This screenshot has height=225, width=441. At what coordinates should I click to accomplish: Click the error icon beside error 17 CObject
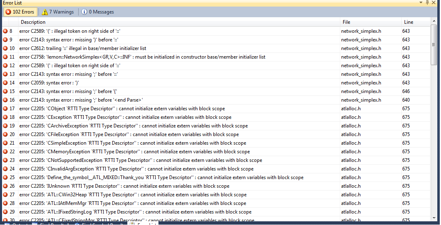click(5, 109)
